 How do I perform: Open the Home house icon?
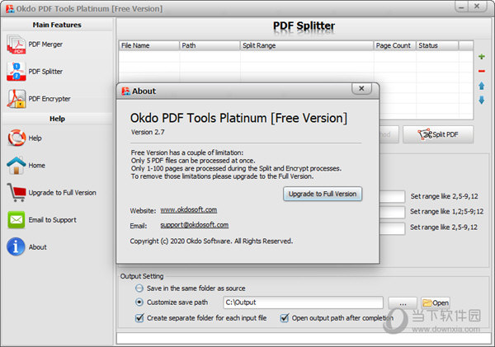point(16,166)
